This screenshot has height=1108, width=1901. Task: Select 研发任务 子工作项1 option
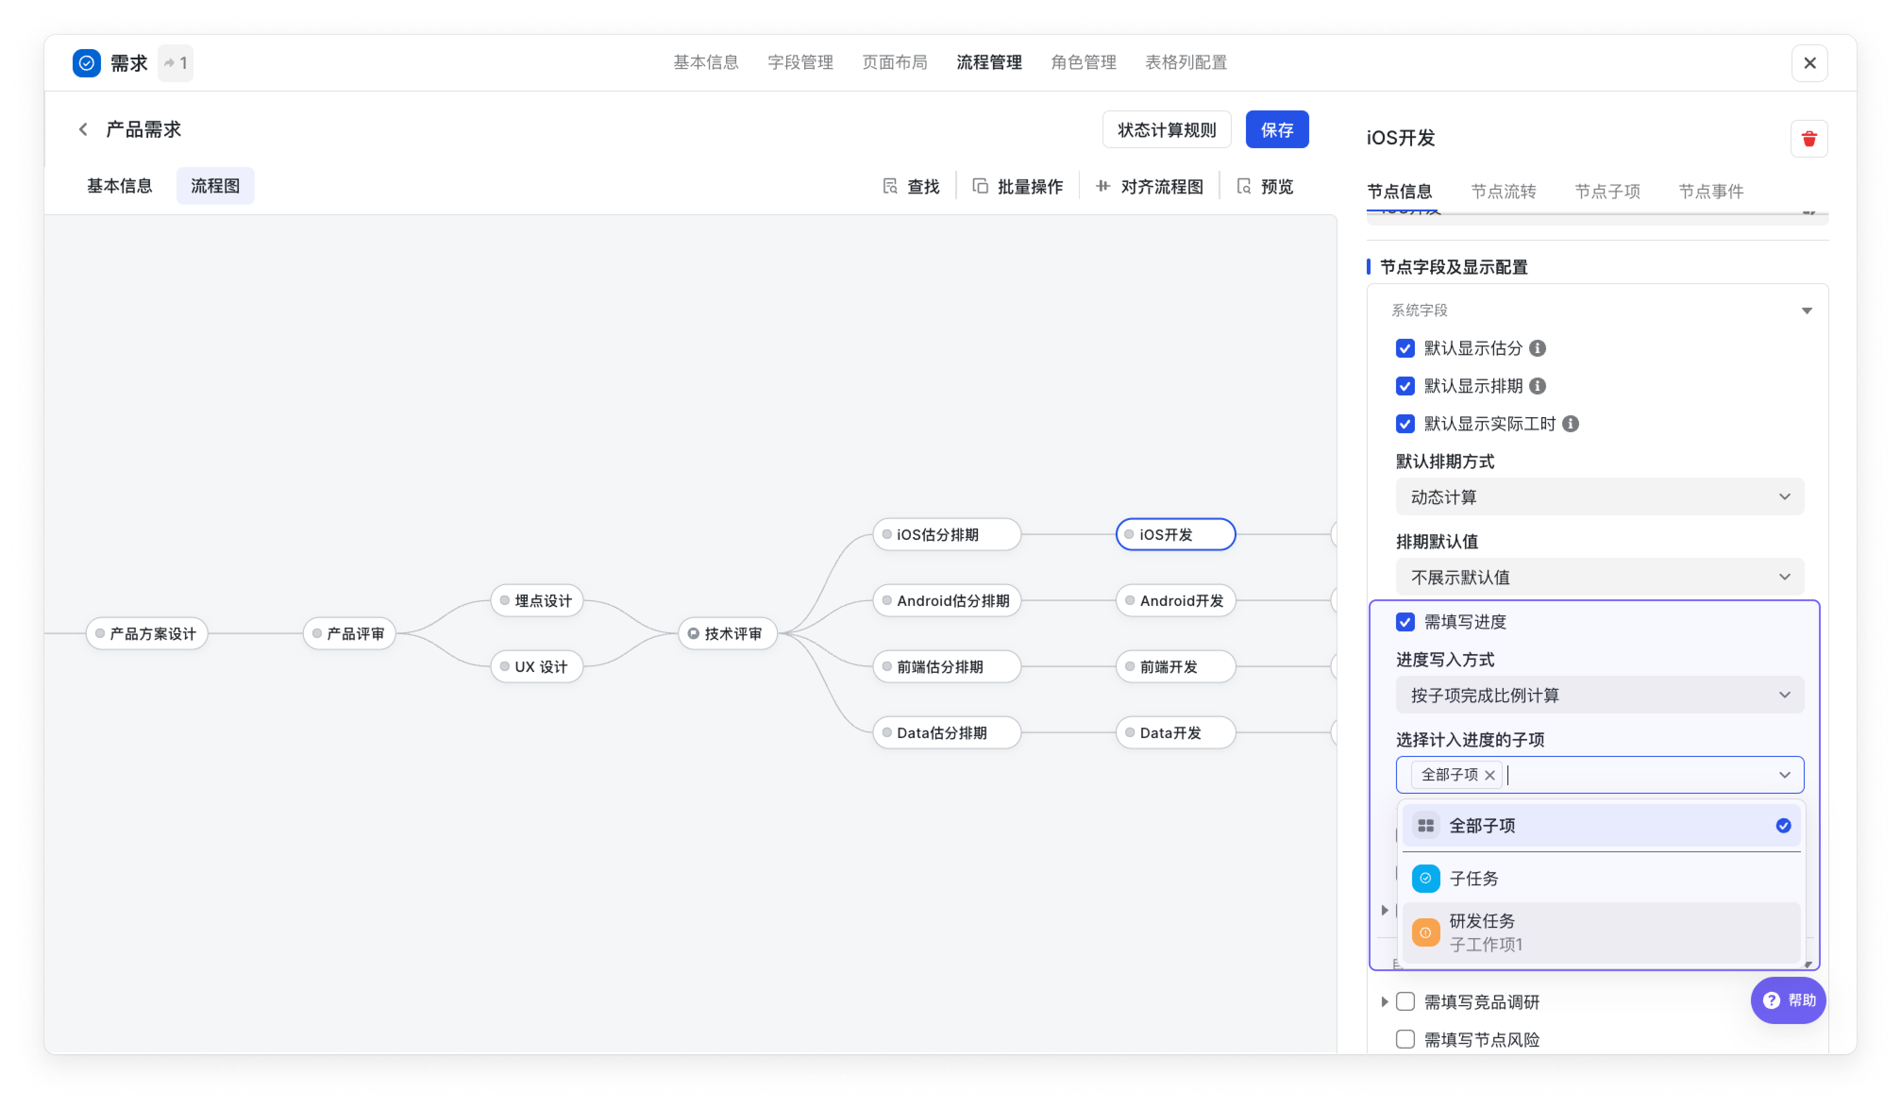click(x=1601, y=933)
